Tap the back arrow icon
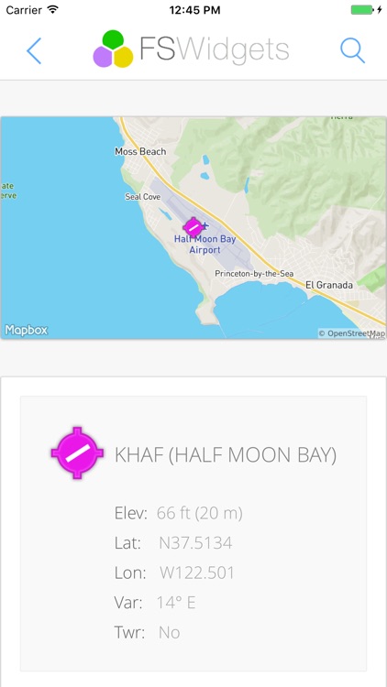The height and width of the screenshot is (687, 387). pos(34,50)
